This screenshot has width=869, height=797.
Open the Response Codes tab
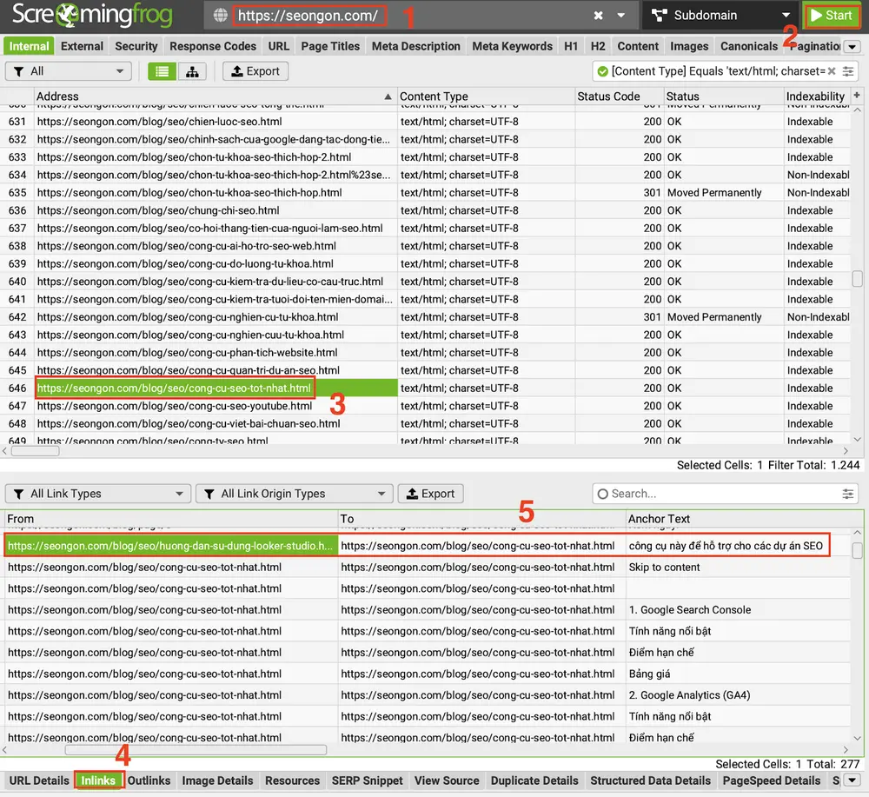tap(213, 46)
